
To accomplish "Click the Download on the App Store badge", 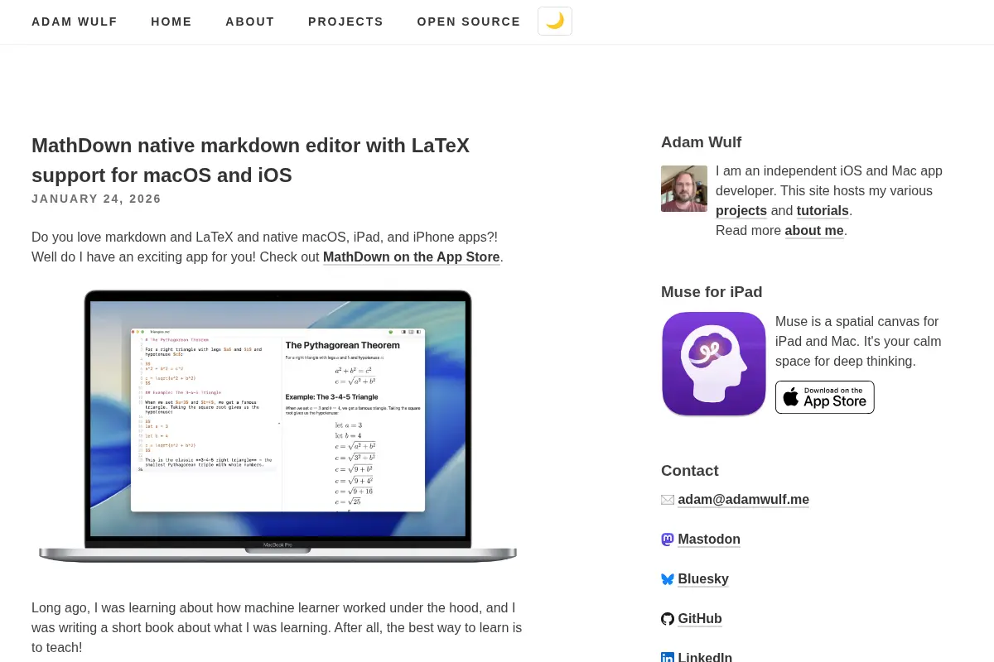I will click(825, 397).
